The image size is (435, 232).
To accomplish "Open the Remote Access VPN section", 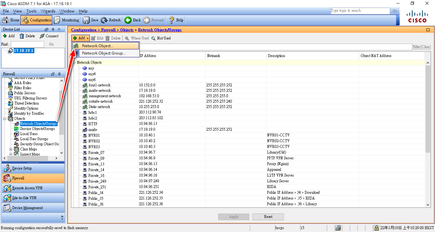I will 27,188.
